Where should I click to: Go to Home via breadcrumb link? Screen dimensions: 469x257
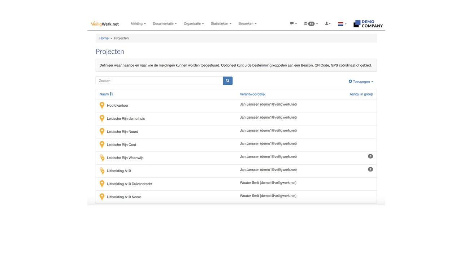pyautogui.click(x=104, y=38)
